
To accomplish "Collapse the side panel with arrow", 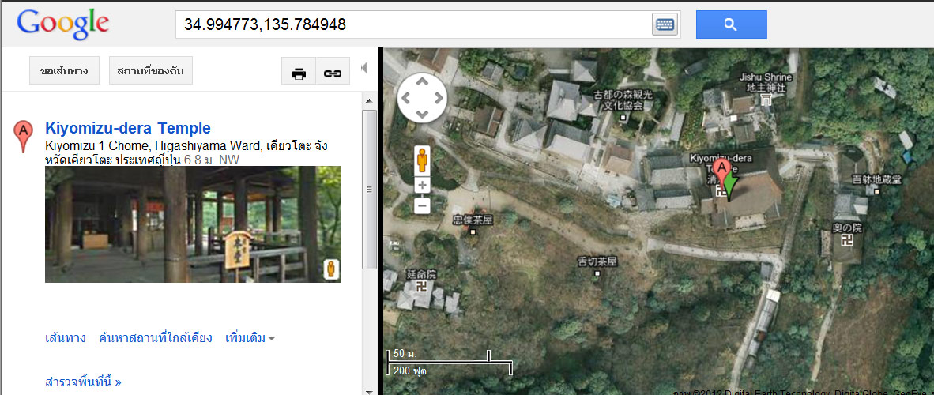I will point(364,69).
